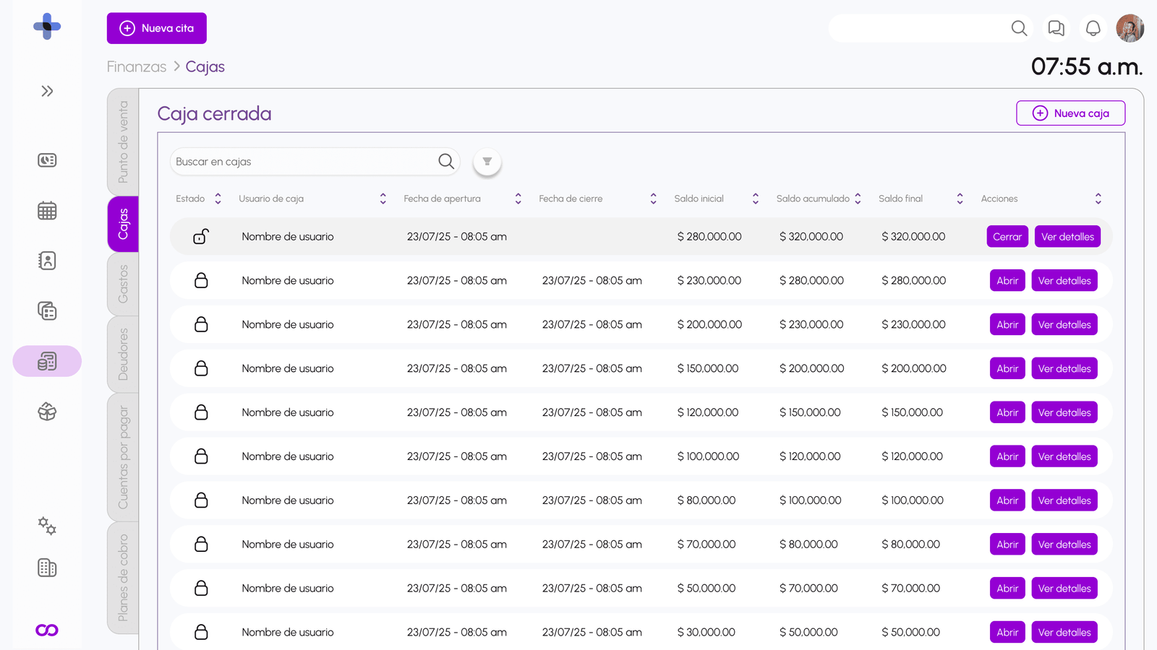Sort by Saldo inicial column
Image resolution: width=1157 pixels, height=650 pixels.
pos(755,199)
